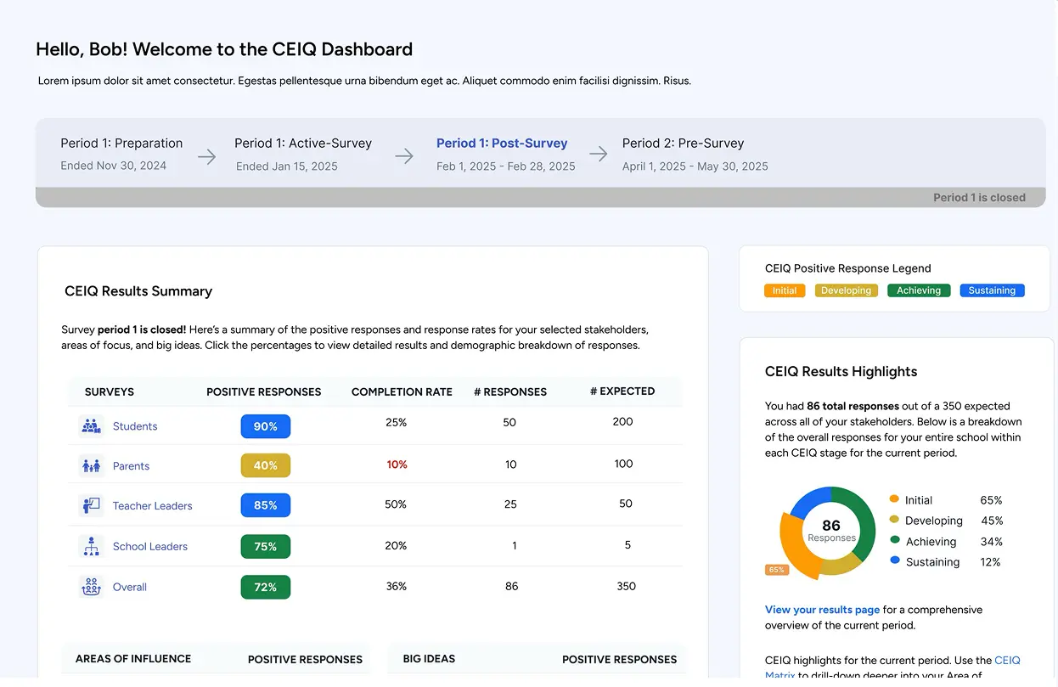Click the green Achieving dot beside the donut chart
Screen dimensions: 1058x687
896,541
